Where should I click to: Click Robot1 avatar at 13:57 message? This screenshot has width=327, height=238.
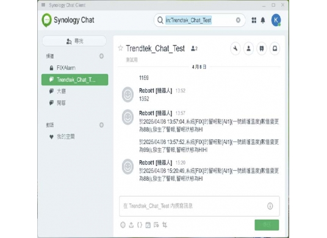(x=128, y=117)
